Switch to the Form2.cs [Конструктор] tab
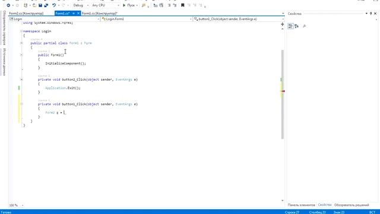 tap(26, 13)
